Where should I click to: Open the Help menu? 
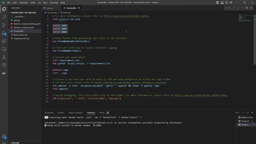tap(63, 2)
